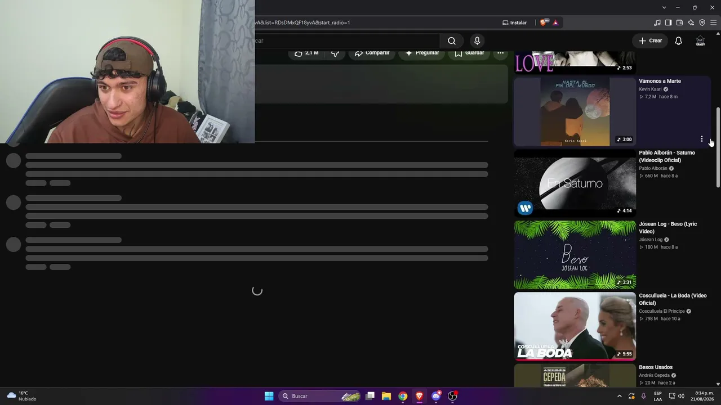
Task: Open the Vámonos a Marte thumbnail
Action: 575,111
